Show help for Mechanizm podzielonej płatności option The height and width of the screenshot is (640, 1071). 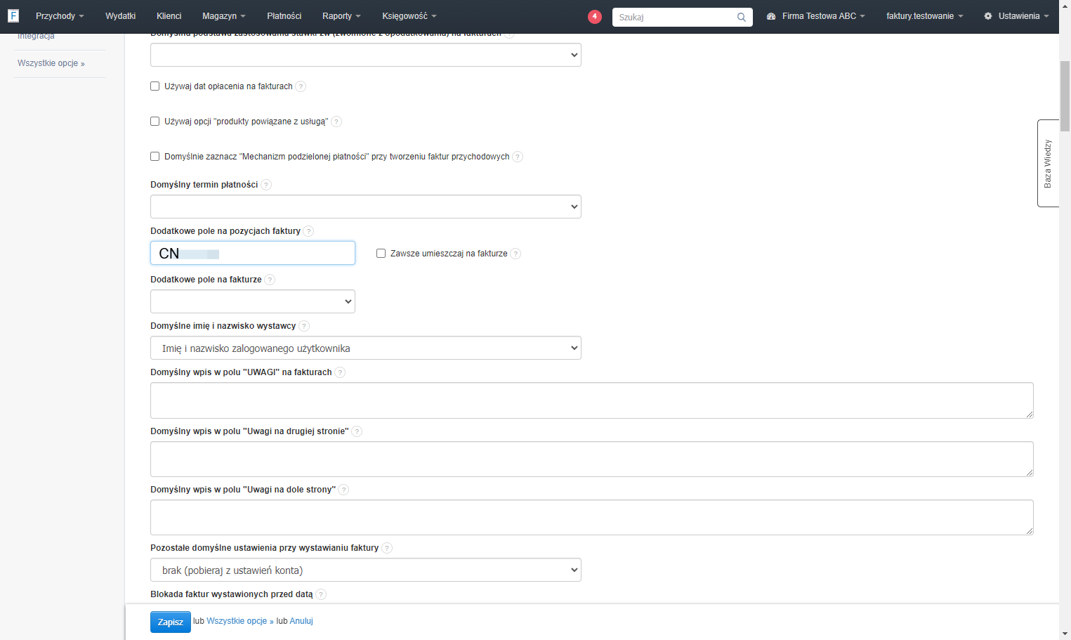click(518, 157)
